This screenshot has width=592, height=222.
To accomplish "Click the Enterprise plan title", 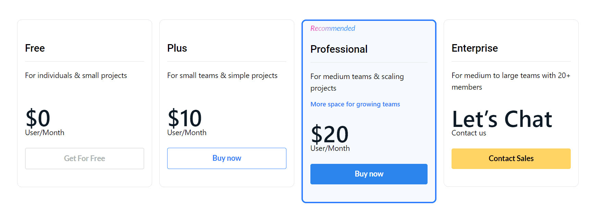I will [x=475, y=48].
